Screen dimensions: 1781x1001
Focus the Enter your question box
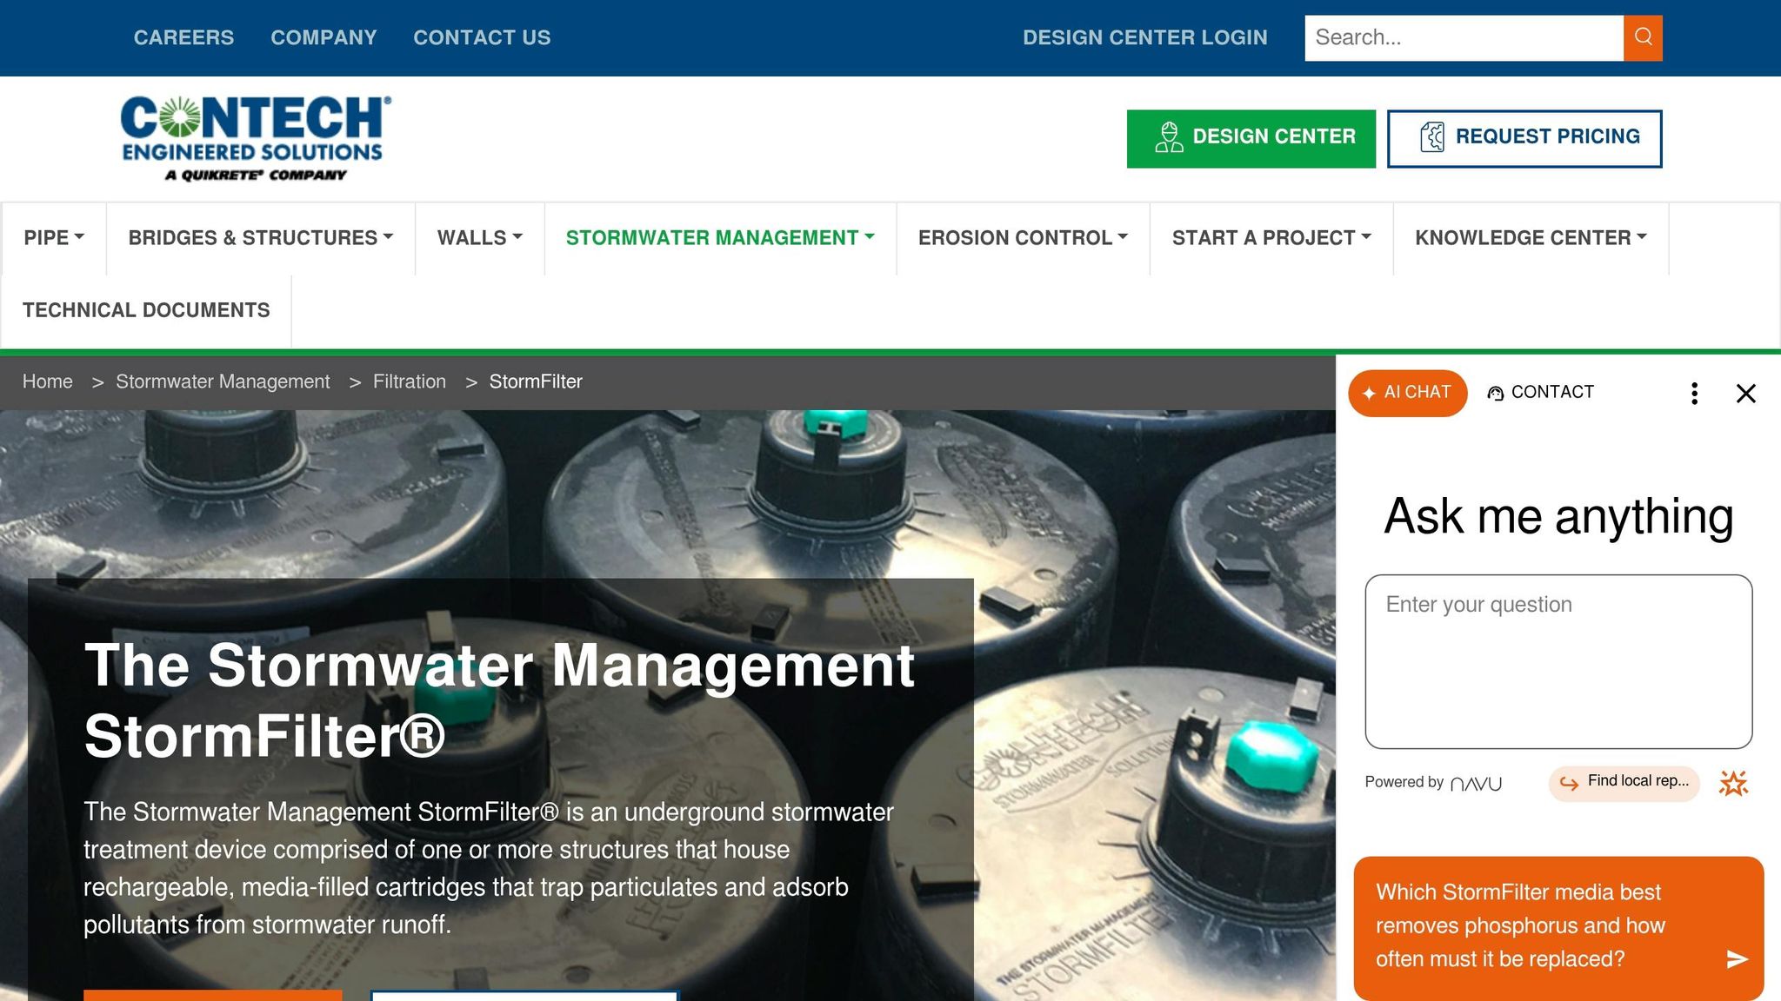point(1558,661)
